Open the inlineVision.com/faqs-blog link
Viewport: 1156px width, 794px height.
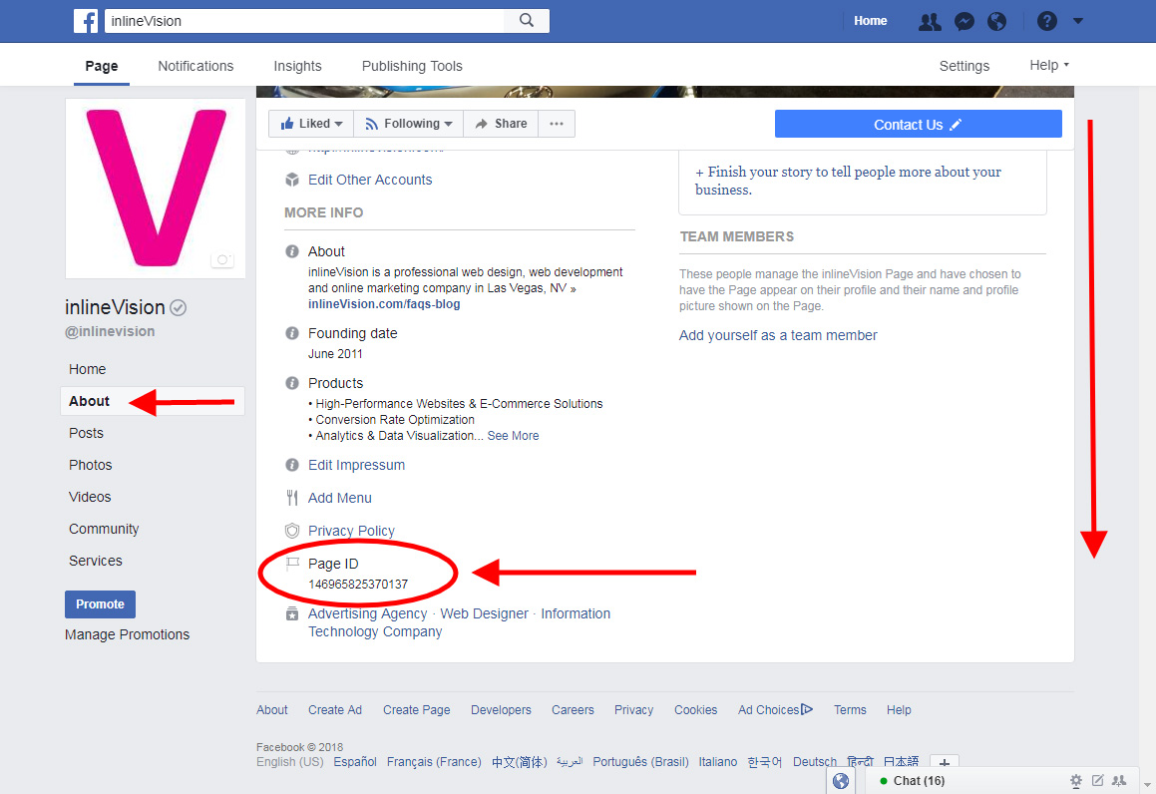click(x=384, y=304)
